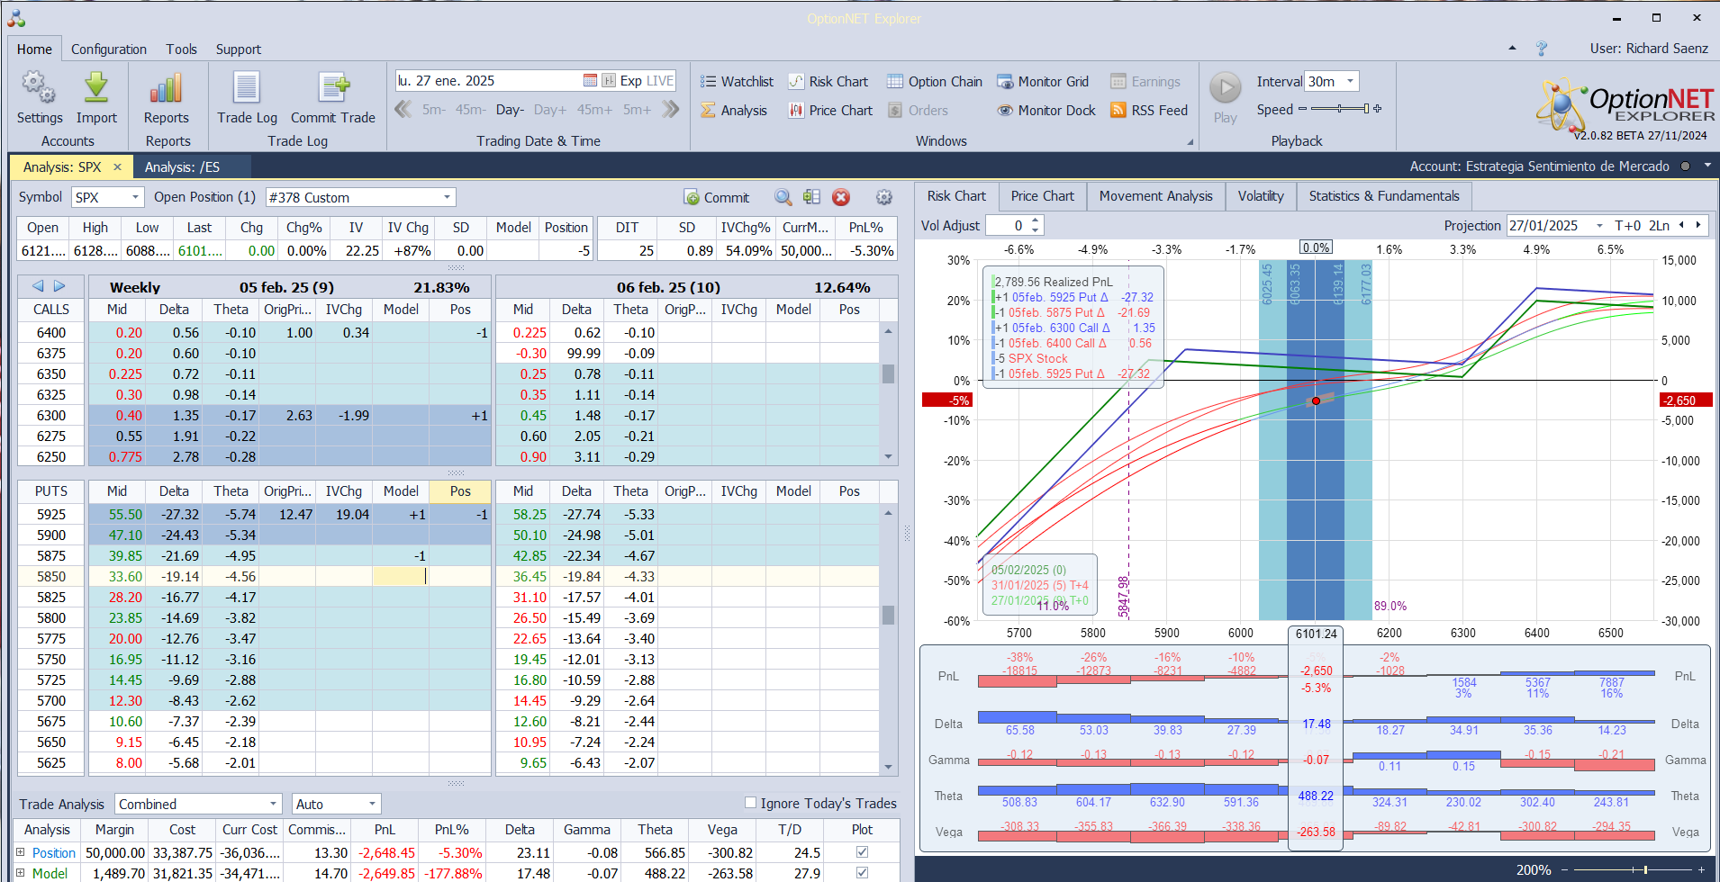The height and width of the screenshot is (882, 1720).
Task: Open the Reports bar-chart icon
Action: point(167,97)
